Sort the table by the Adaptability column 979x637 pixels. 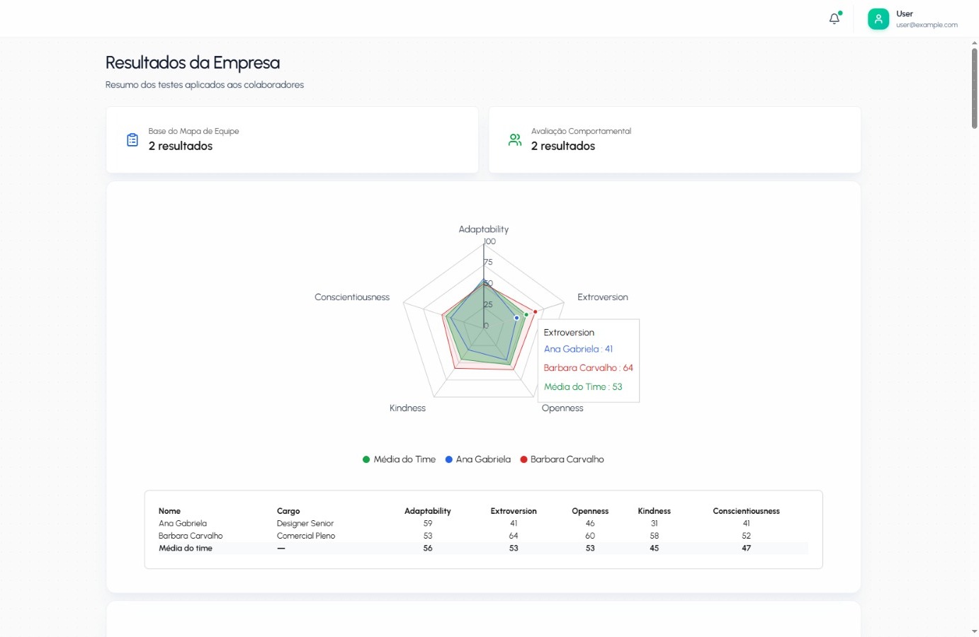pyautogui.click(x=427, y=510)
